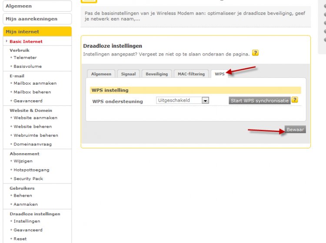Expand Mijn aanrekeningen in the sidebar
This screenshot has width=326, height=243.
(37, 19)
